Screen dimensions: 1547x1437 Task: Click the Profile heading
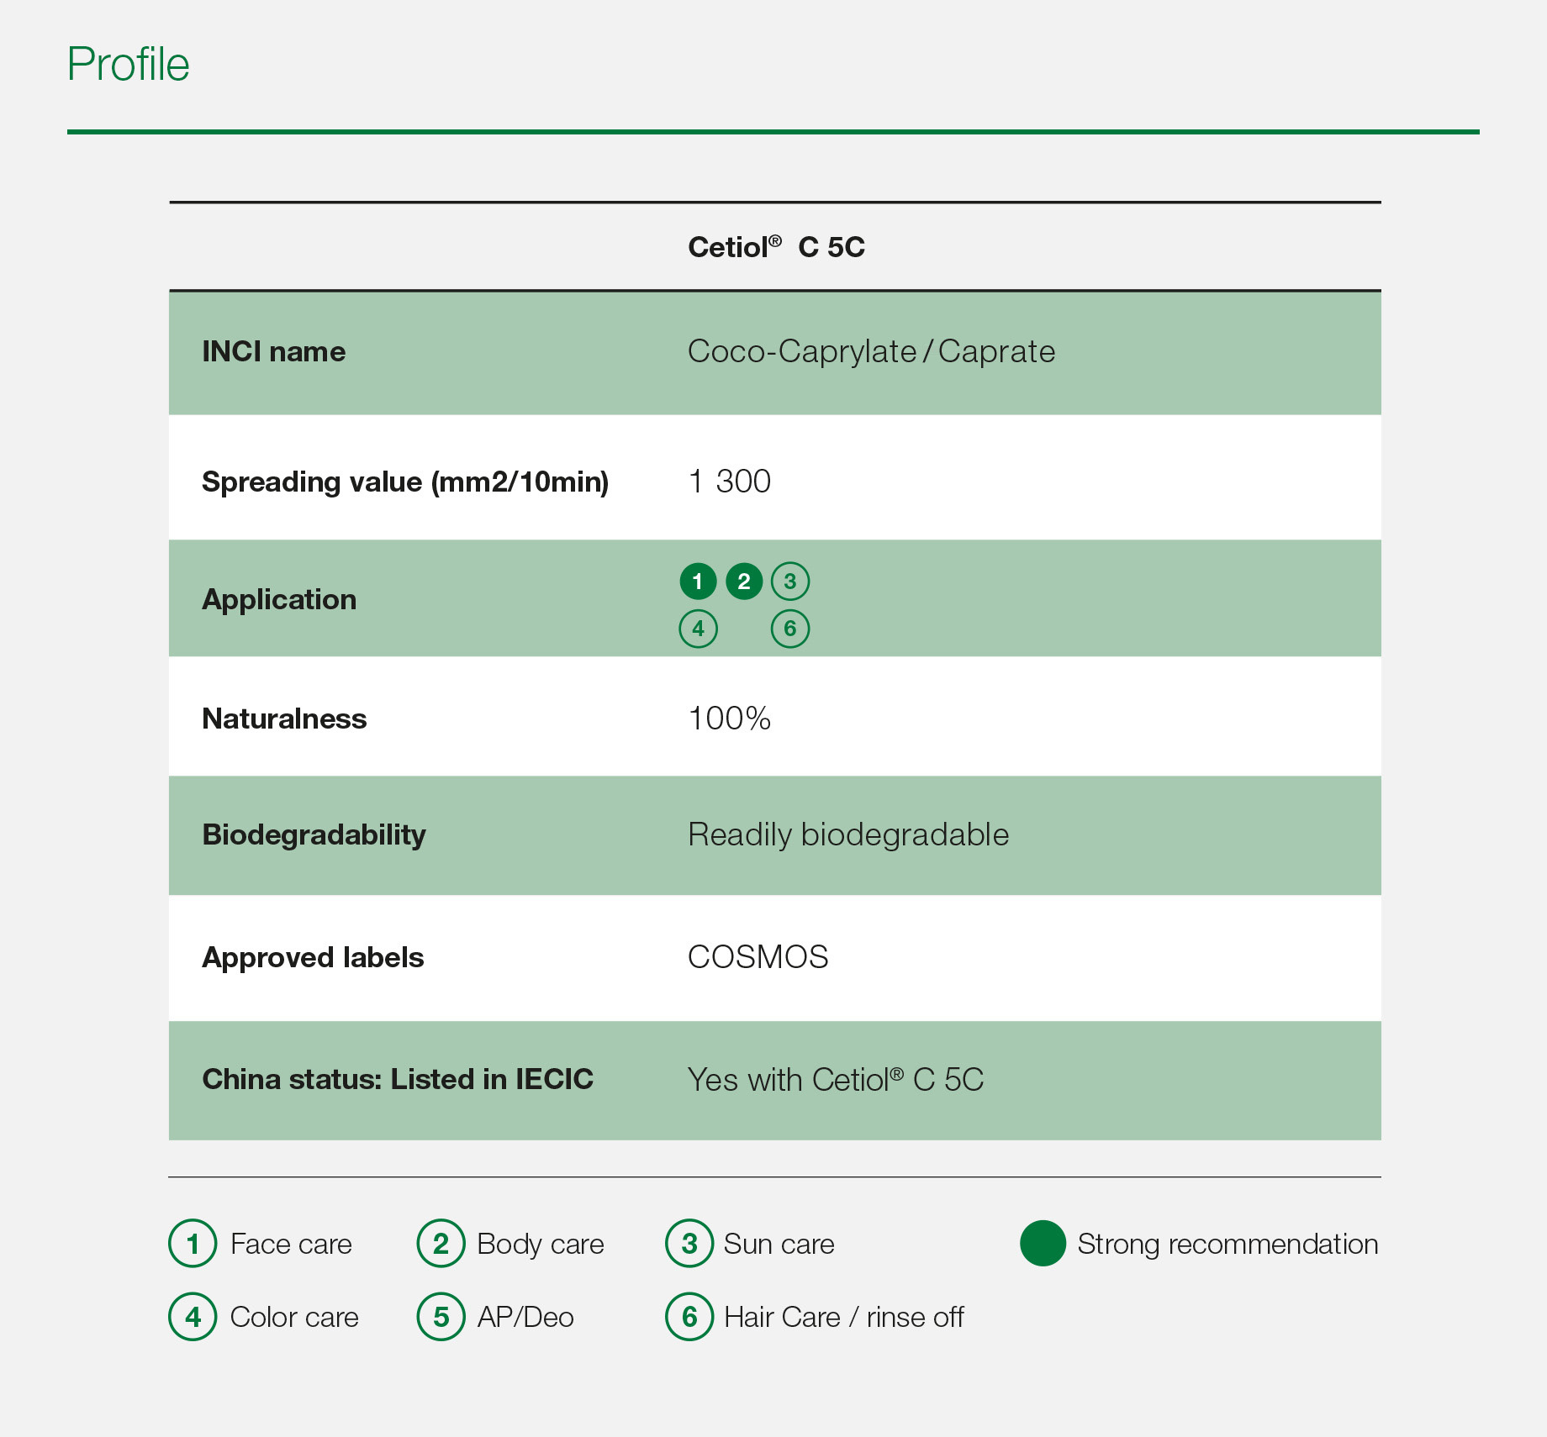pos(129,65)
